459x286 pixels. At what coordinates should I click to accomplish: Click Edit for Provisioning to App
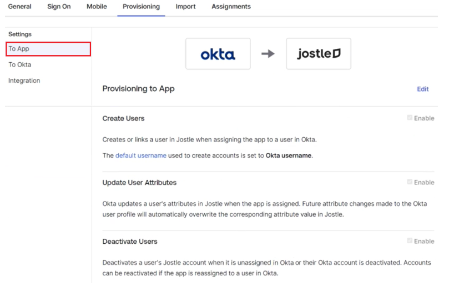click(423, 89)
